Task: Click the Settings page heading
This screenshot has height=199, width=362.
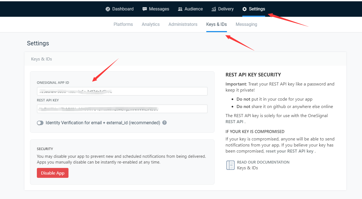Action: [38, 43]
